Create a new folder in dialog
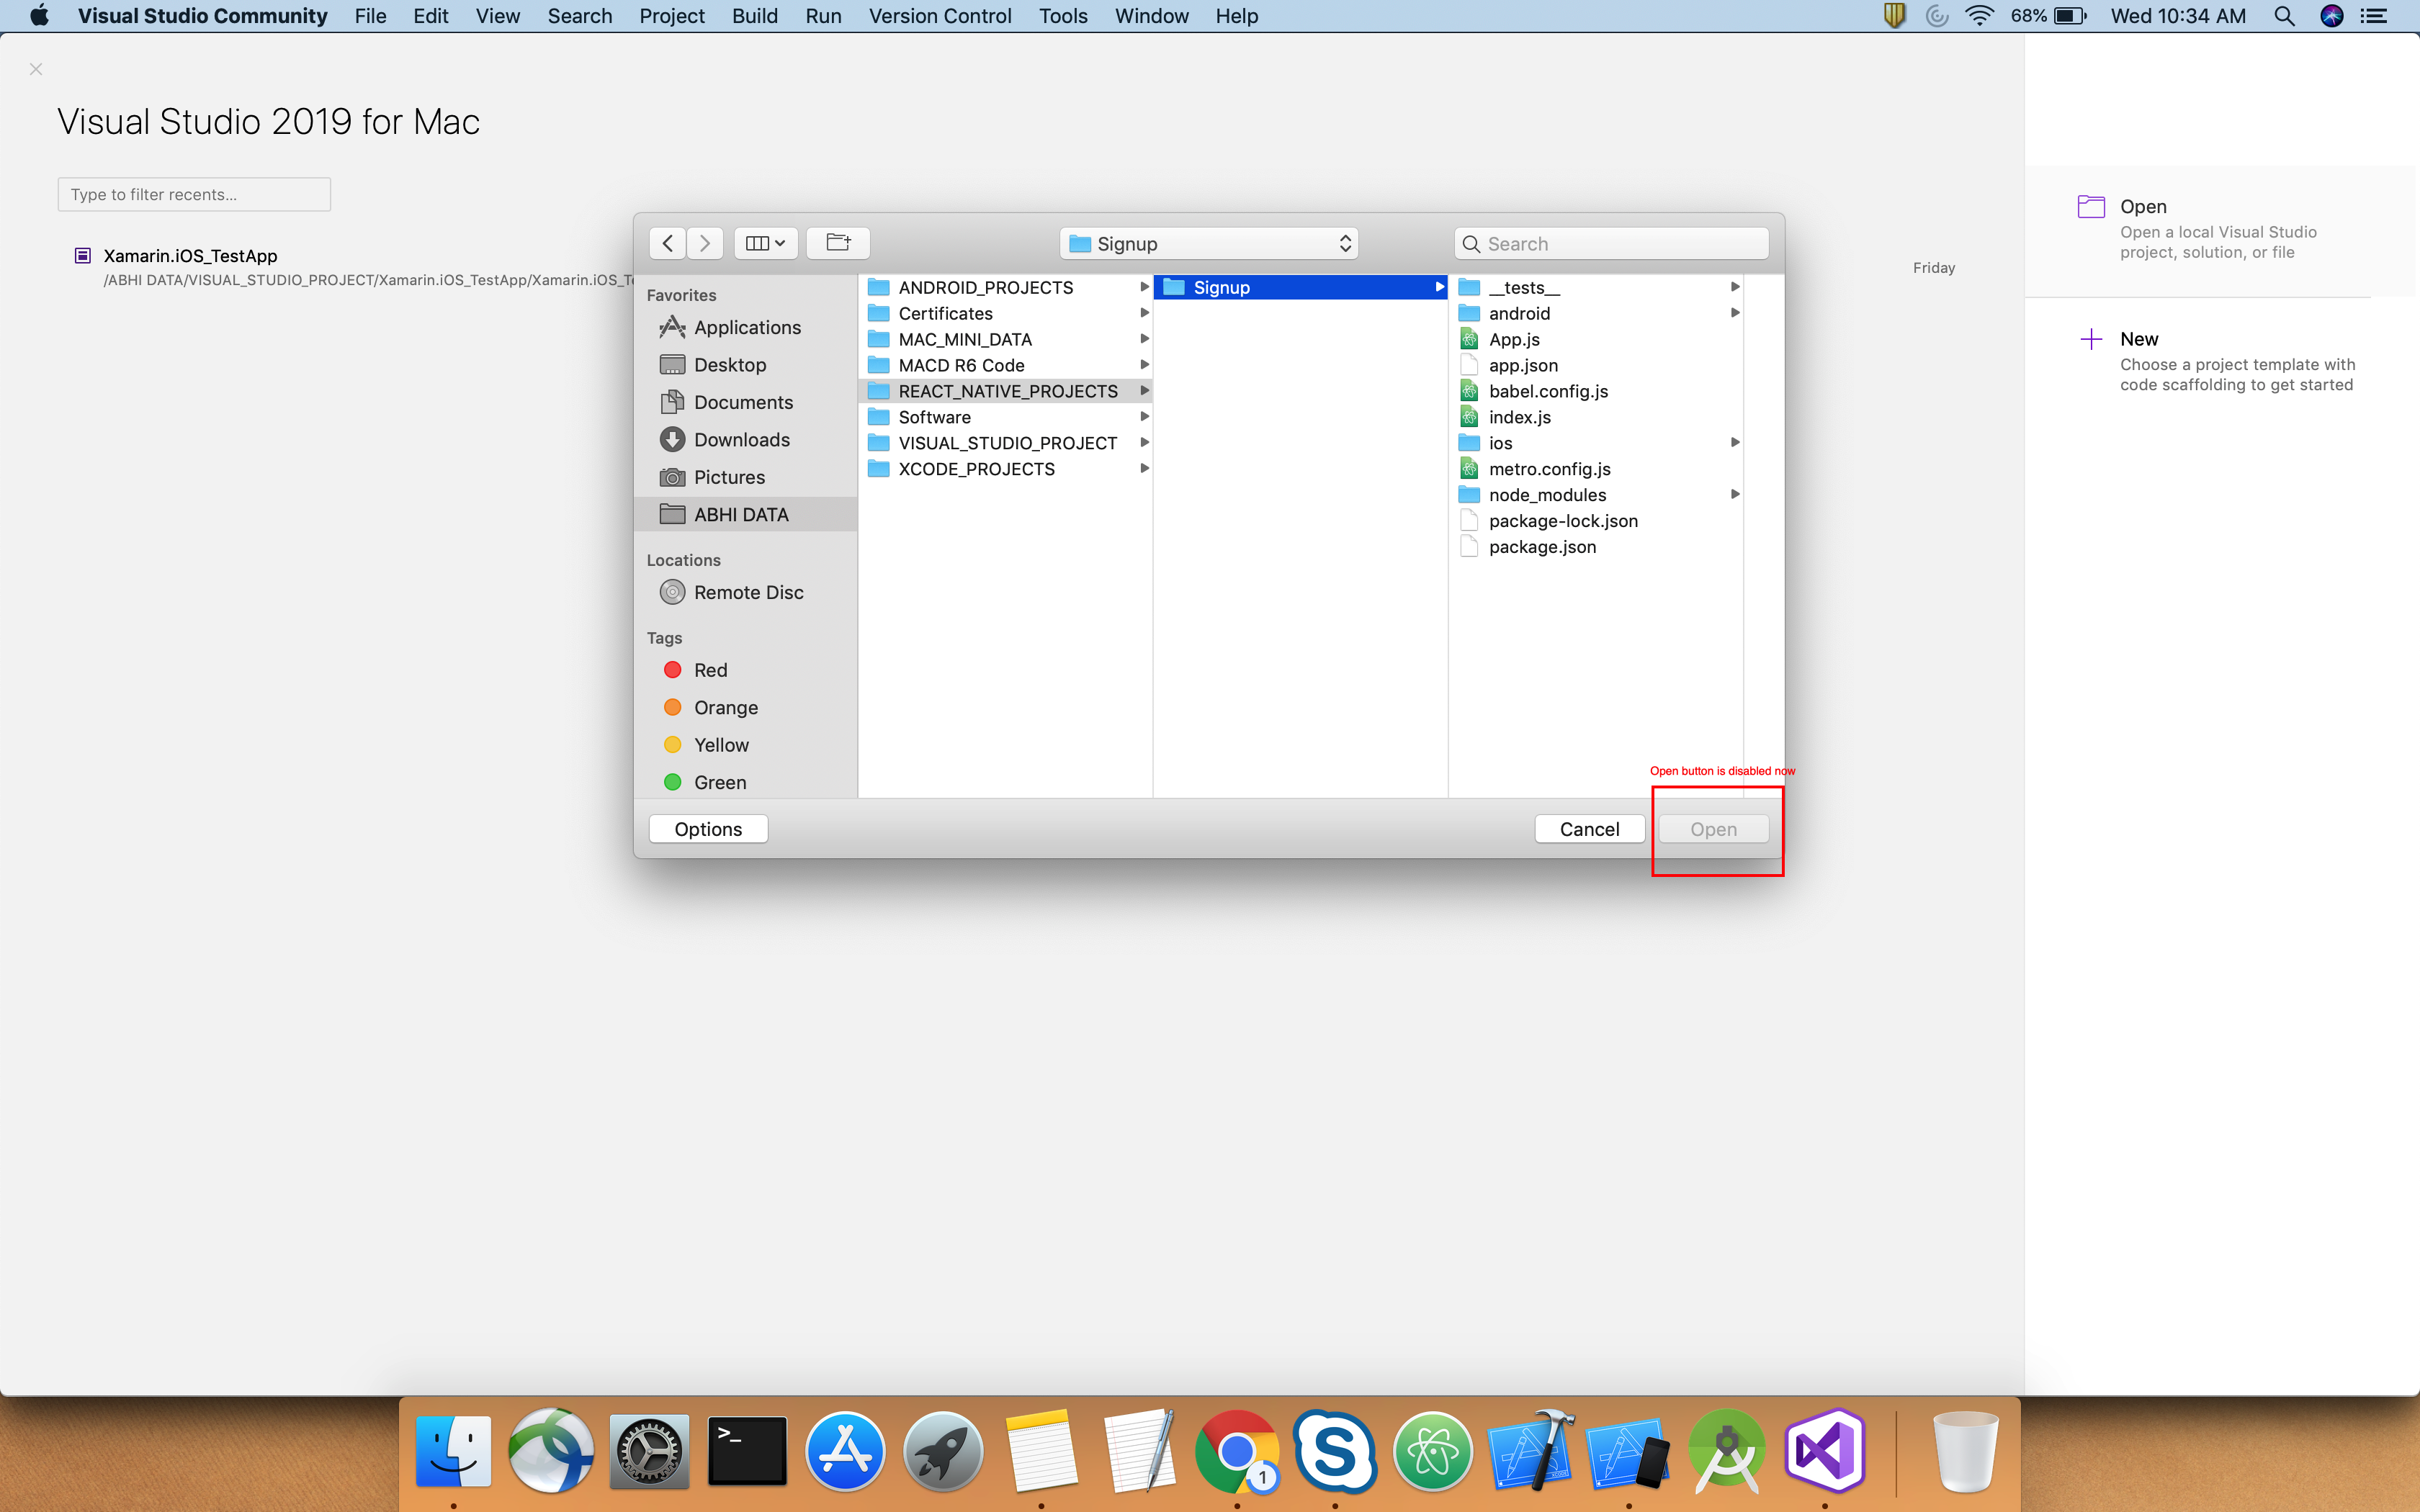2420x1512 pixels. [x=838, y=243]
